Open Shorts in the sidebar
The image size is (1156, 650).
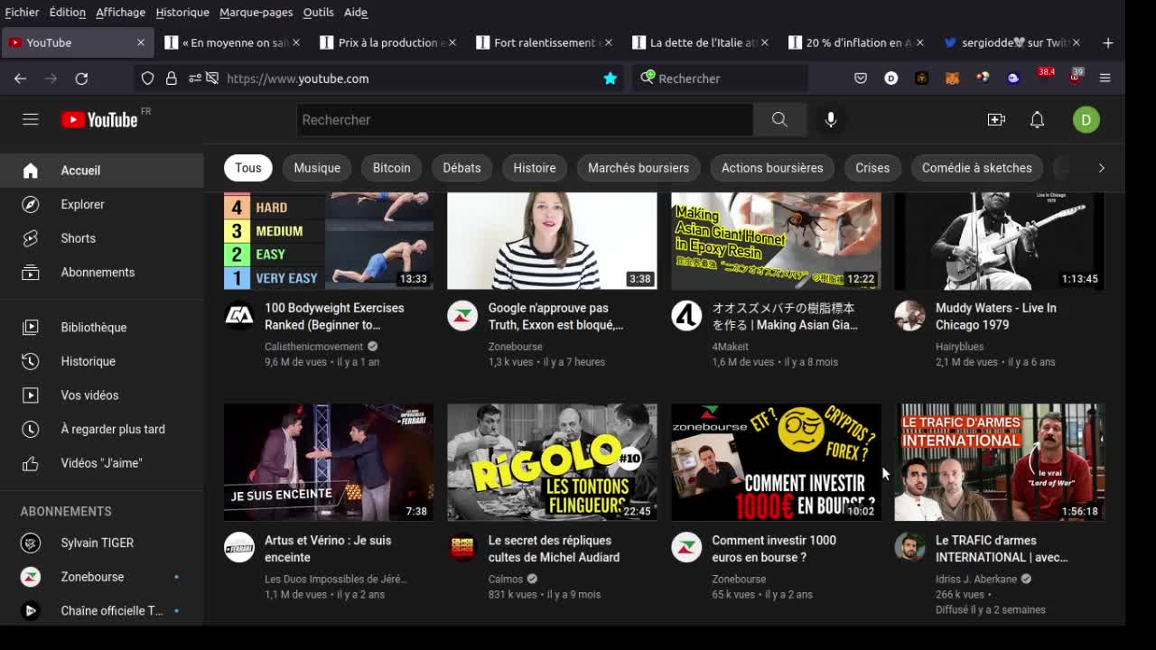[x=102, y=238]
